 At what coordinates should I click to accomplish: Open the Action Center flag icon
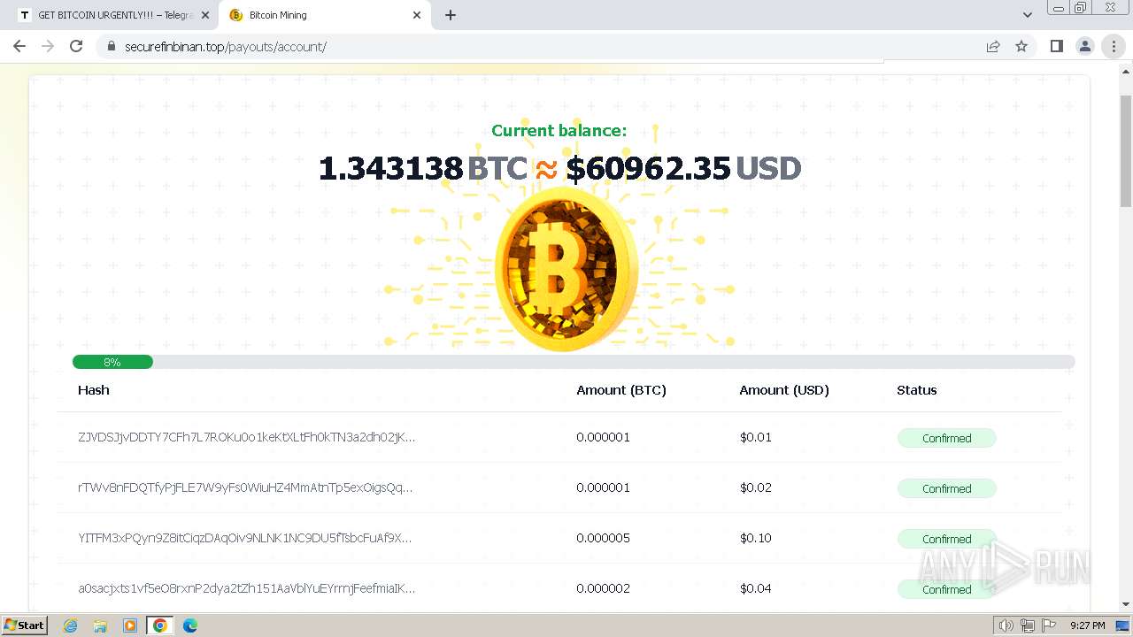(1049, 625)
